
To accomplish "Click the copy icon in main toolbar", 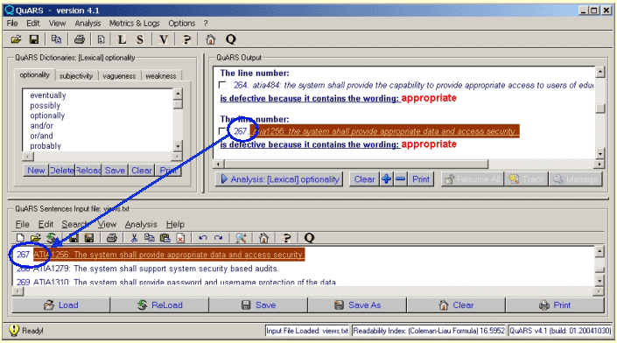I will pyautogui.click(x=56, y=39).
